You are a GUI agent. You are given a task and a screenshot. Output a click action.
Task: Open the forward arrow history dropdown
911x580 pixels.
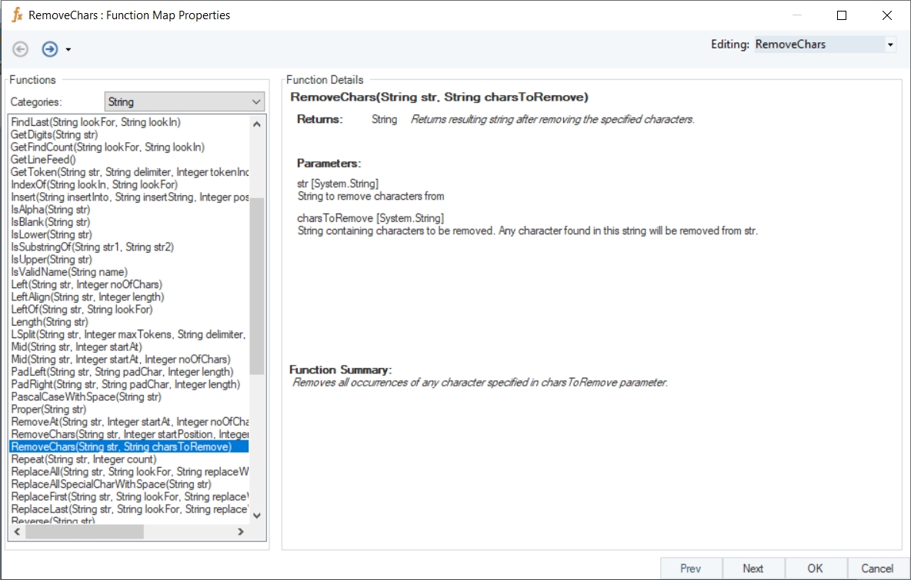click(x=68, y=50)
